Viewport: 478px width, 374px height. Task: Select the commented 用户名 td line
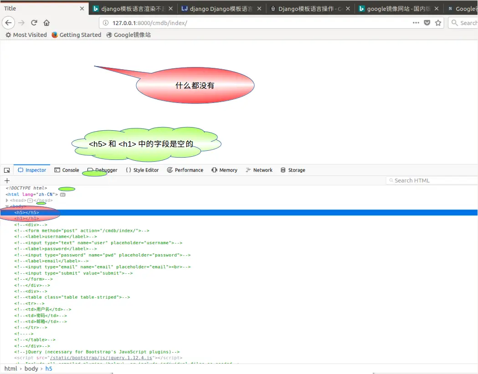tap(43, 309)
